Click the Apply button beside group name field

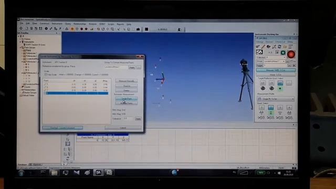click(132, 67)
